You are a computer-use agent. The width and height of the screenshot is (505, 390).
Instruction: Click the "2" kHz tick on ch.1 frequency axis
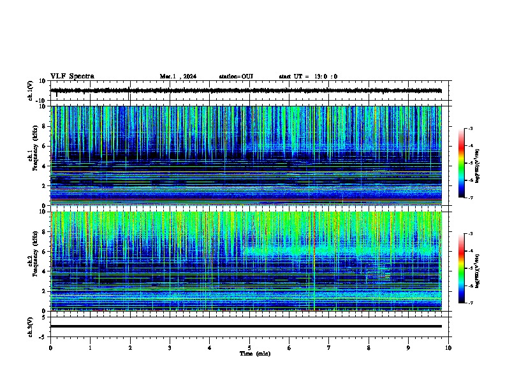pos(44,185)
